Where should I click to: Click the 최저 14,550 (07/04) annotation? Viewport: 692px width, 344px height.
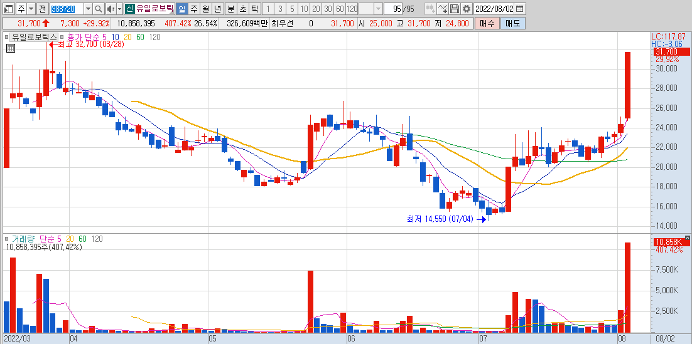pos(446,219)
